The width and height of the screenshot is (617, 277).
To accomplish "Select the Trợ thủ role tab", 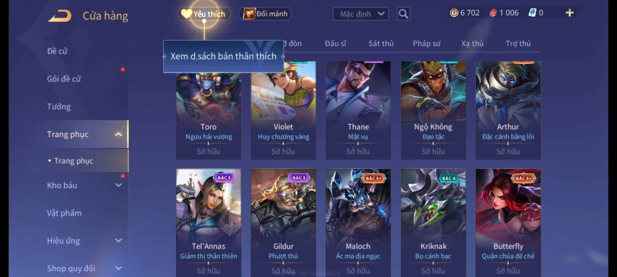I will [x=518, y=44].
